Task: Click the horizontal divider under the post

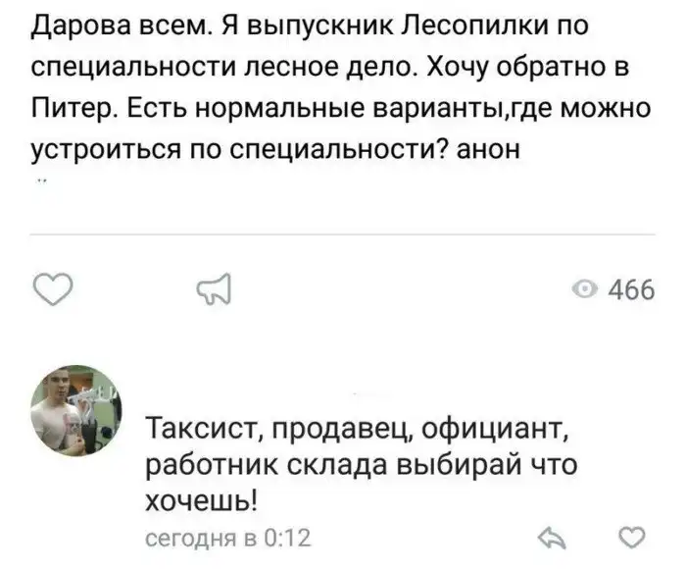Action: point(343,235)
